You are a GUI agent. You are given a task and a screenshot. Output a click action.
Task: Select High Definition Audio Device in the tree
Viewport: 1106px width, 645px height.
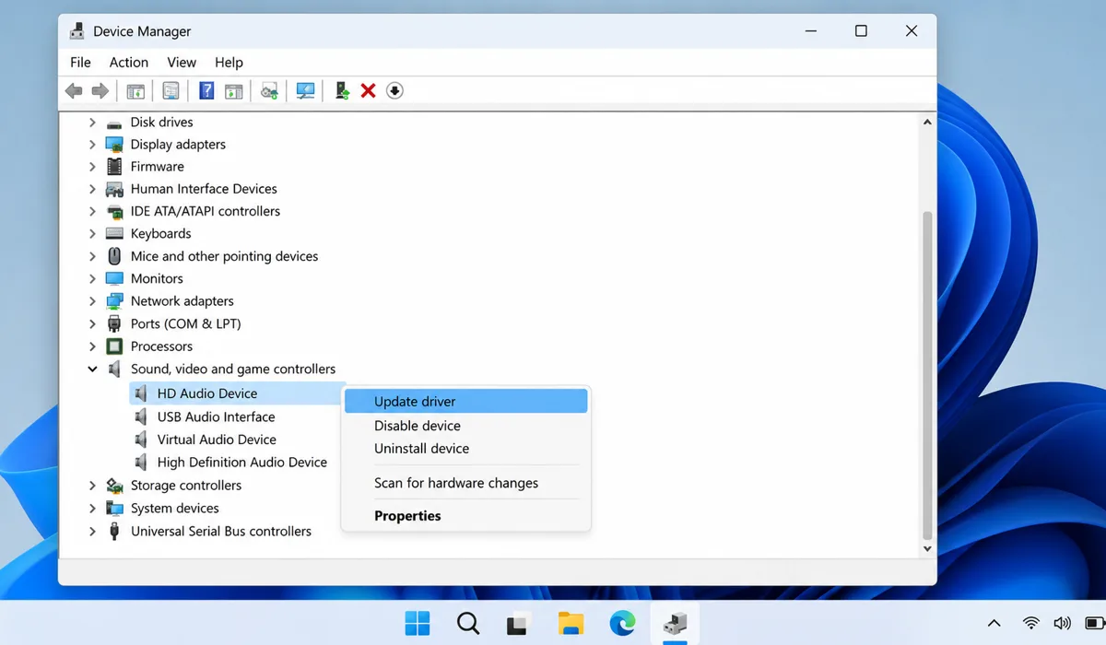(x=242, y=463)
